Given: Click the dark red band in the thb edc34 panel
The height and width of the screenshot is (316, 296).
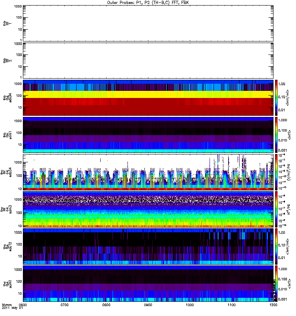Looking at the screenshot, I should click(x=148, y=107).
